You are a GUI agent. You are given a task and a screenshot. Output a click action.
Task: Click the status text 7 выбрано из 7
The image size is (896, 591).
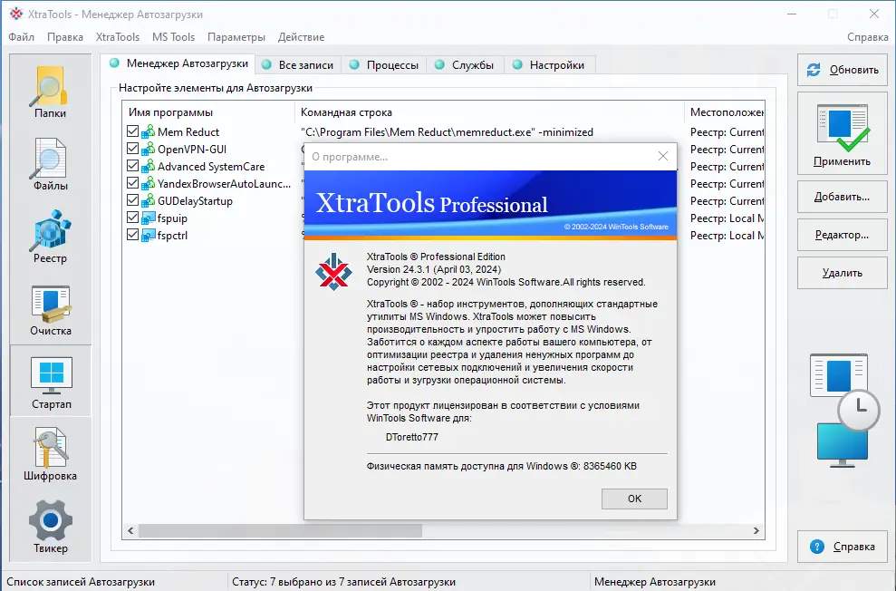click(x=343, y=582)
